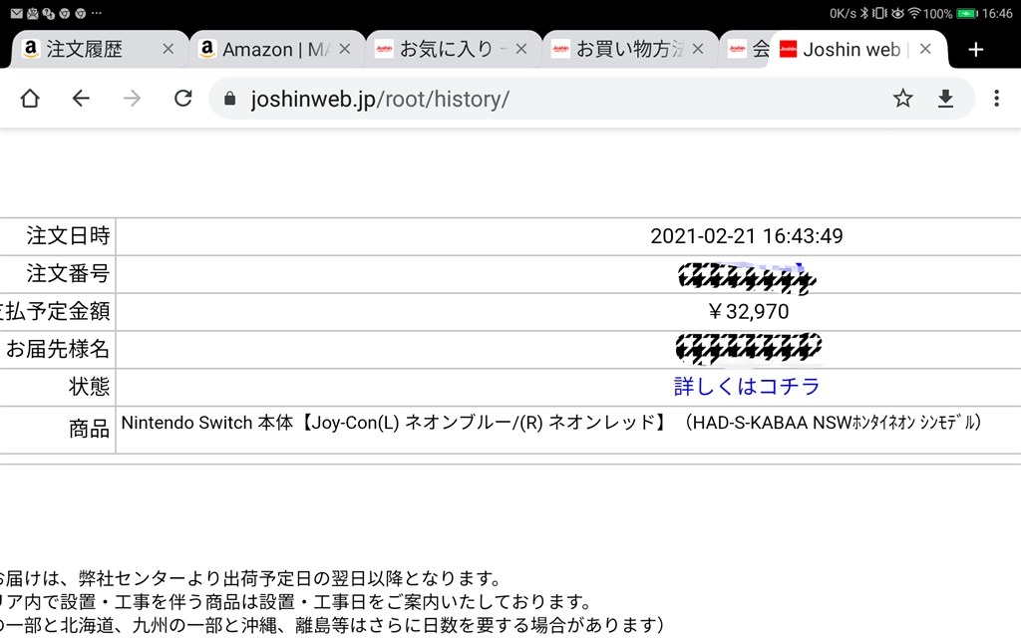1021x638 pixels.
Task: Navigate back to previous page
Action: pyautogui.click(x=81, y=99)
